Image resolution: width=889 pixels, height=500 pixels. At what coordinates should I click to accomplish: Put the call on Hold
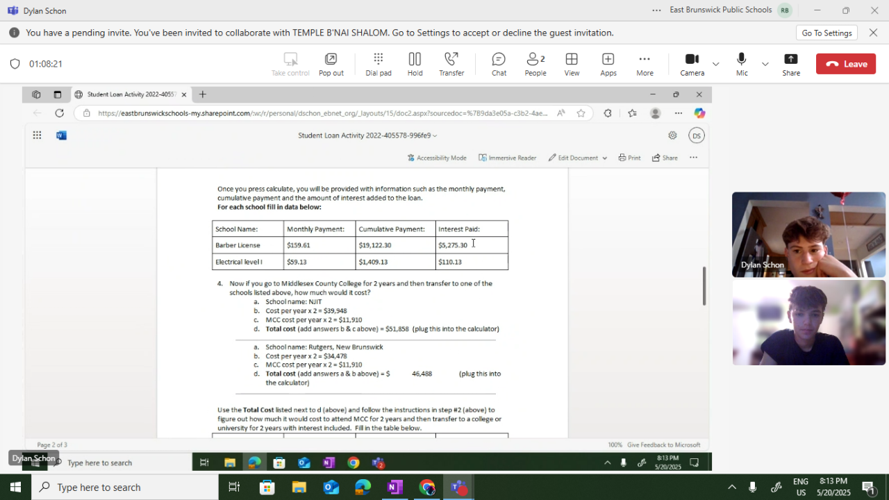click(415, 64)
